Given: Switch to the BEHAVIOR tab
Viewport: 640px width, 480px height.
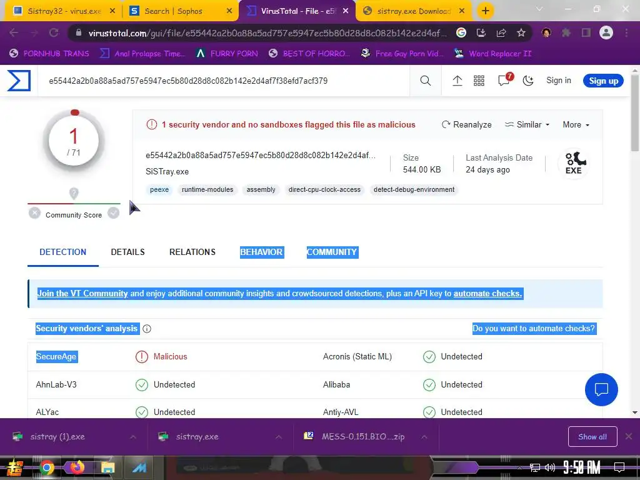Looking at the screenshot, I should [x=262, y=252].
